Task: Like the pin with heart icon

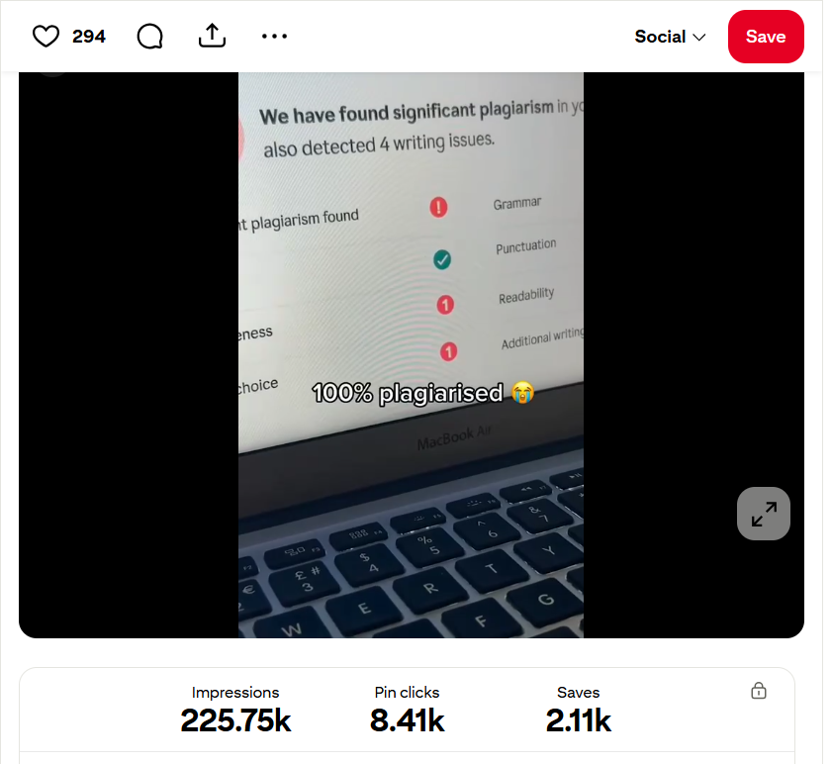Action: (x=46, y=37)
